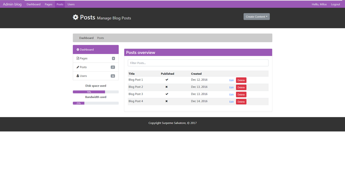
Task: Edit Blog Post 1
Action: 231,80
